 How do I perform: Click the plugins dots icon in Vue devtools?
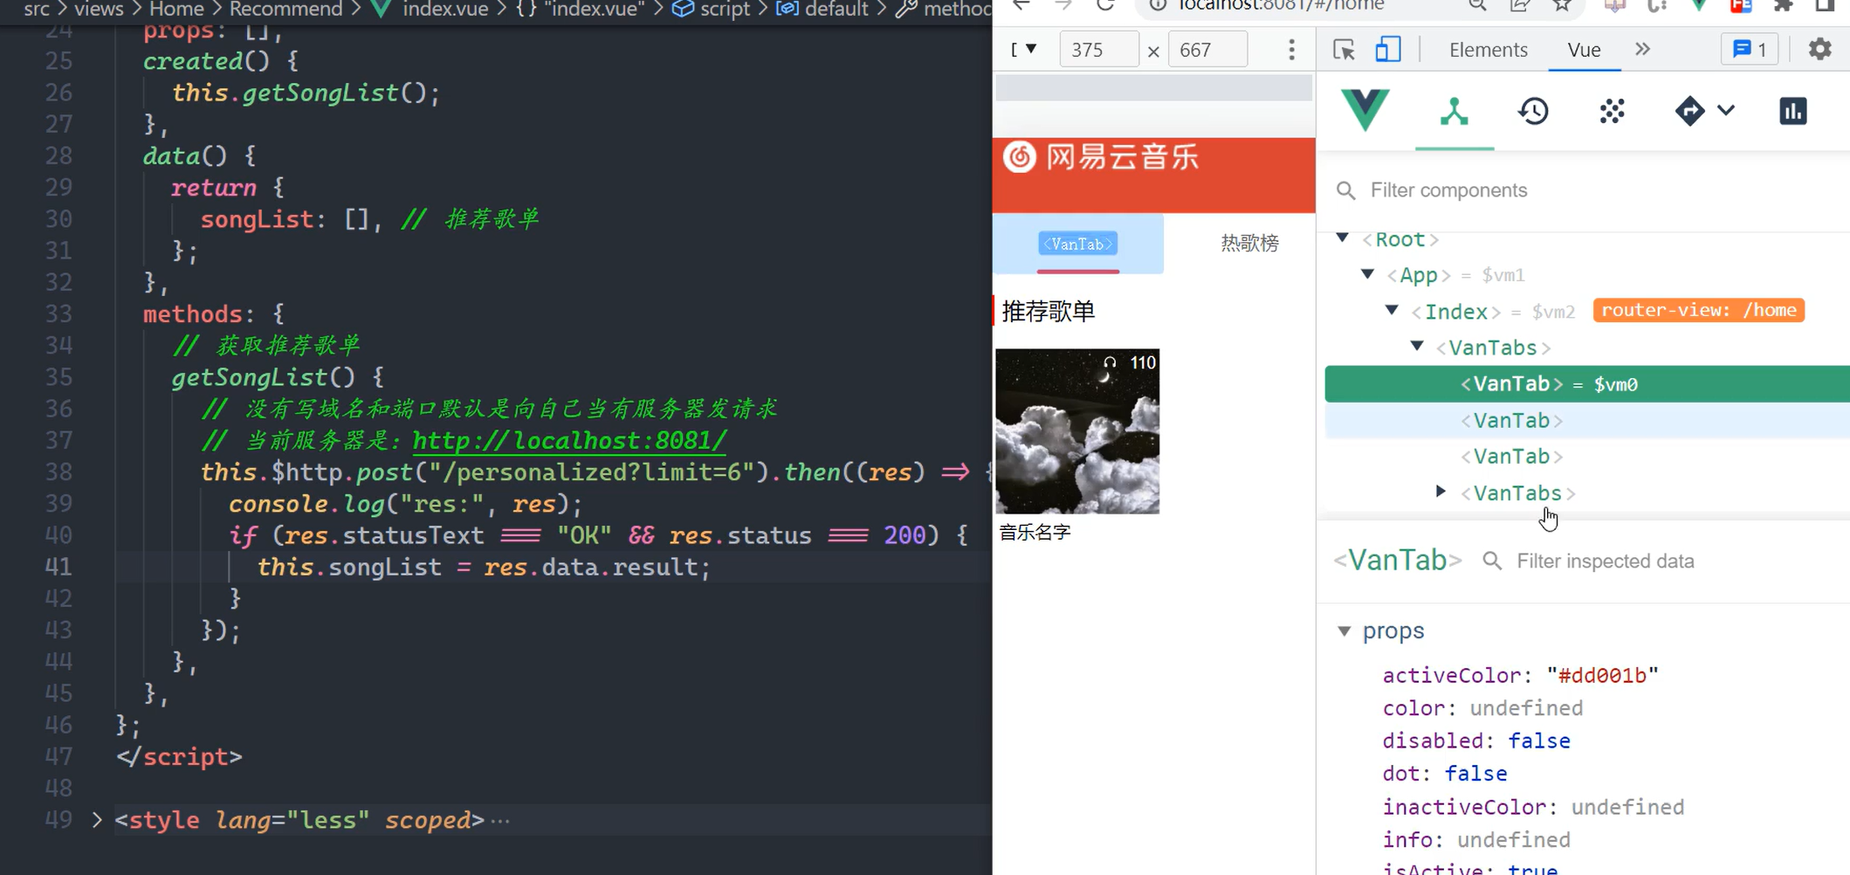(x=1612, y=111)
